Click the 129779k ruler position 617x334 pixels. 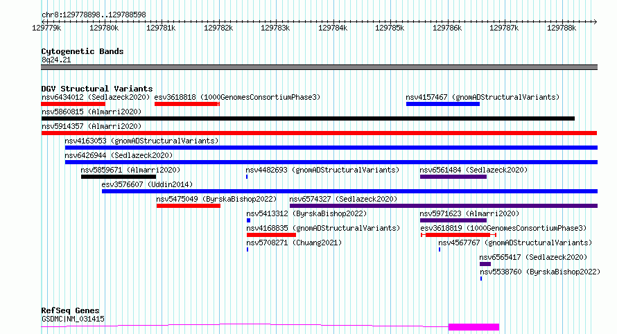click(x=46, y=28)
